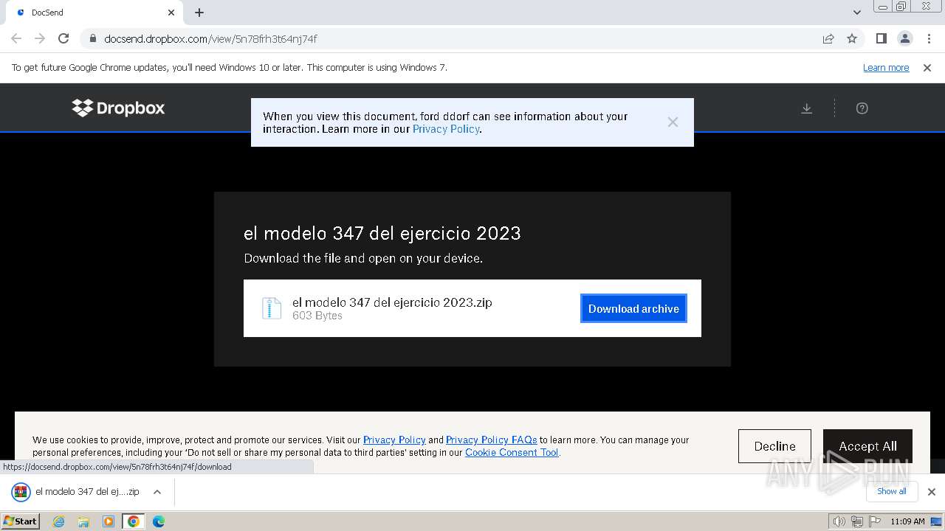This screenshot has height=531, width=945.
Task: Click file name el modelo 347 del ejercicio 2023.zip
Action: pos(392,302)
